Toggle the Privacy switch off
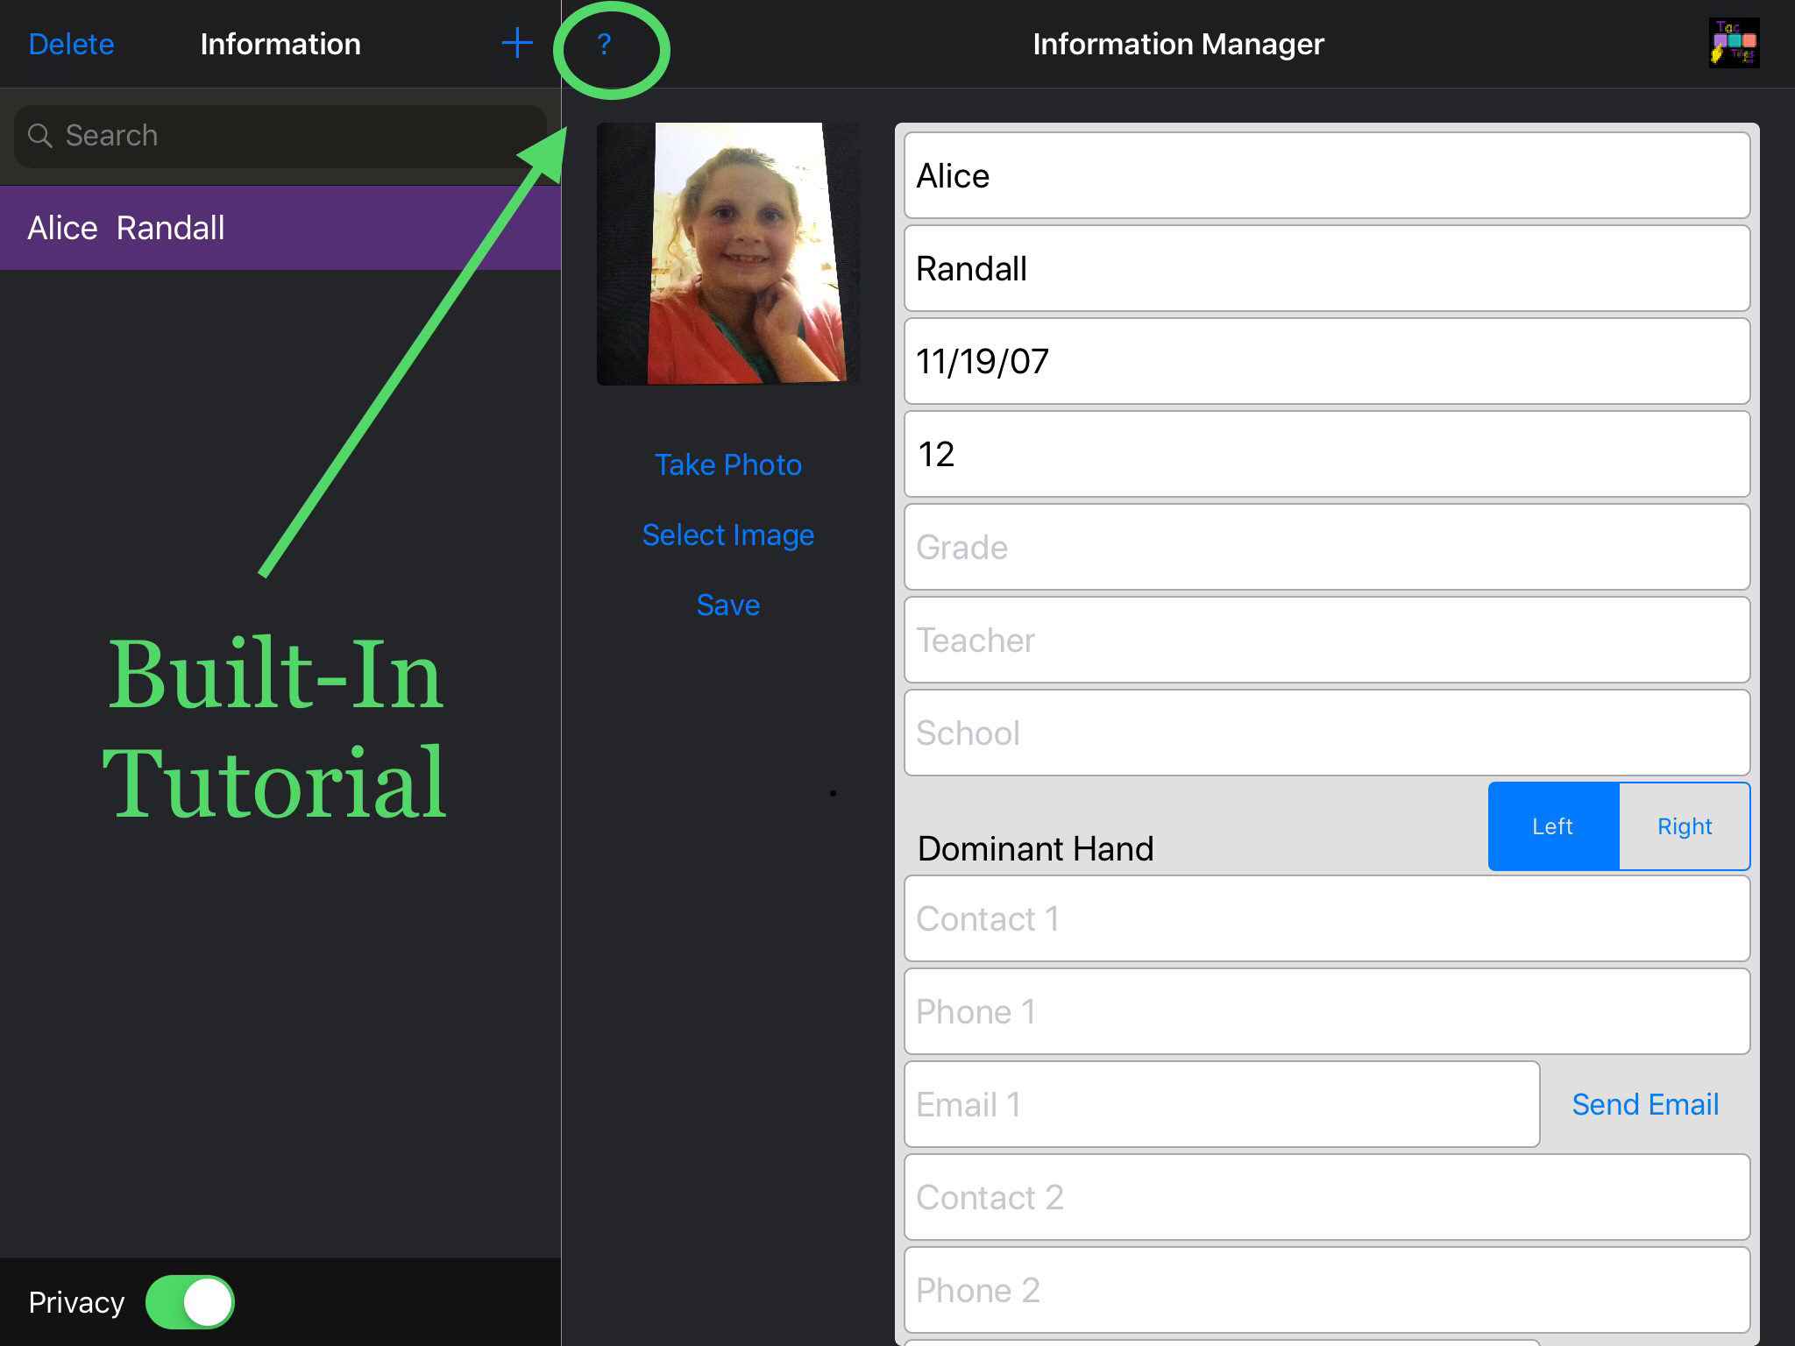The image size is (1795, 1346). (190, 1302)
